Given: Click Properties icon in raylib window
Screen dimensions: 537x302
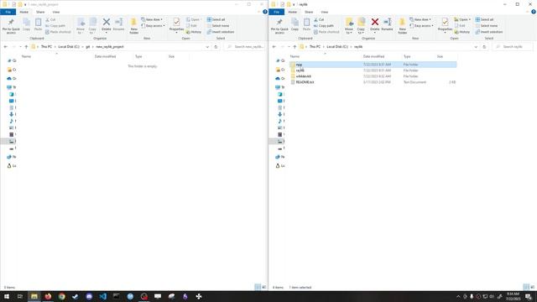Looking at the screenshot, I should click(x=445, y=23).
